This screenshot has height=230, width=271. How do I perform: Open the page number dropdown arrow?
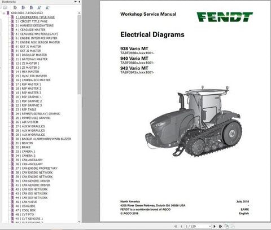pyautogui.click(x=210, y=227)
